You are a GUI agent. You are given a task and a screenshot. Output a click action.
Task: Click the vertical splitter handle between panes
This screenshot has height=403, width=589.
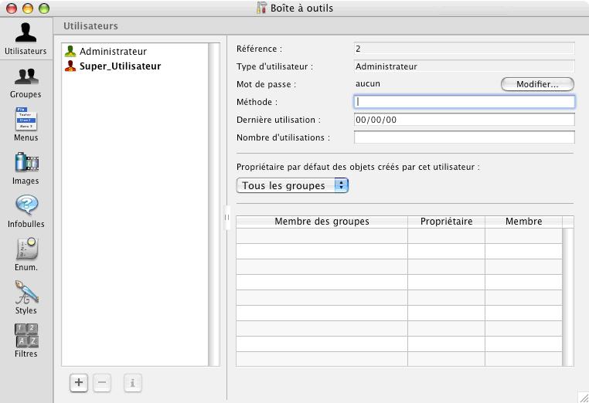coord(226,218)
